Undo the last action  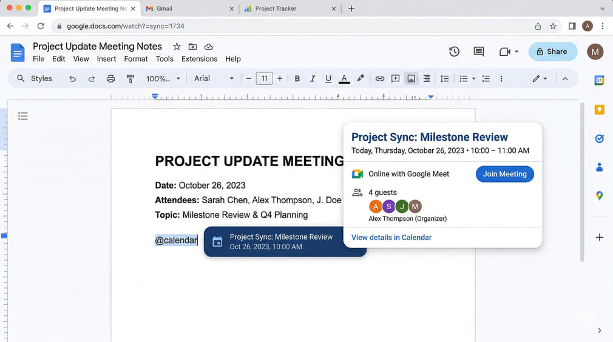72,79
